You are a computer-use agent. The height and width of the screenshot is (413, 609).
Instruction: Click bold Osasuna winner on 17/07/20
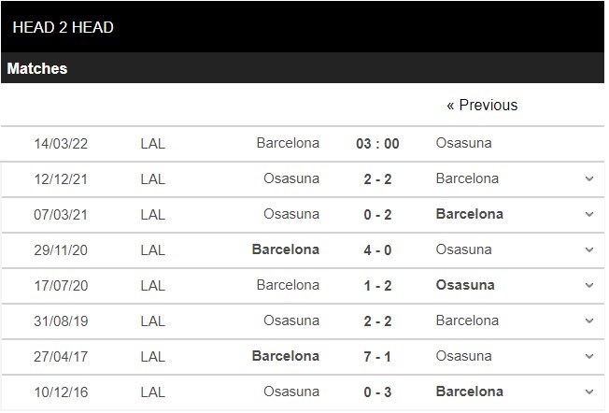(465, 285)
